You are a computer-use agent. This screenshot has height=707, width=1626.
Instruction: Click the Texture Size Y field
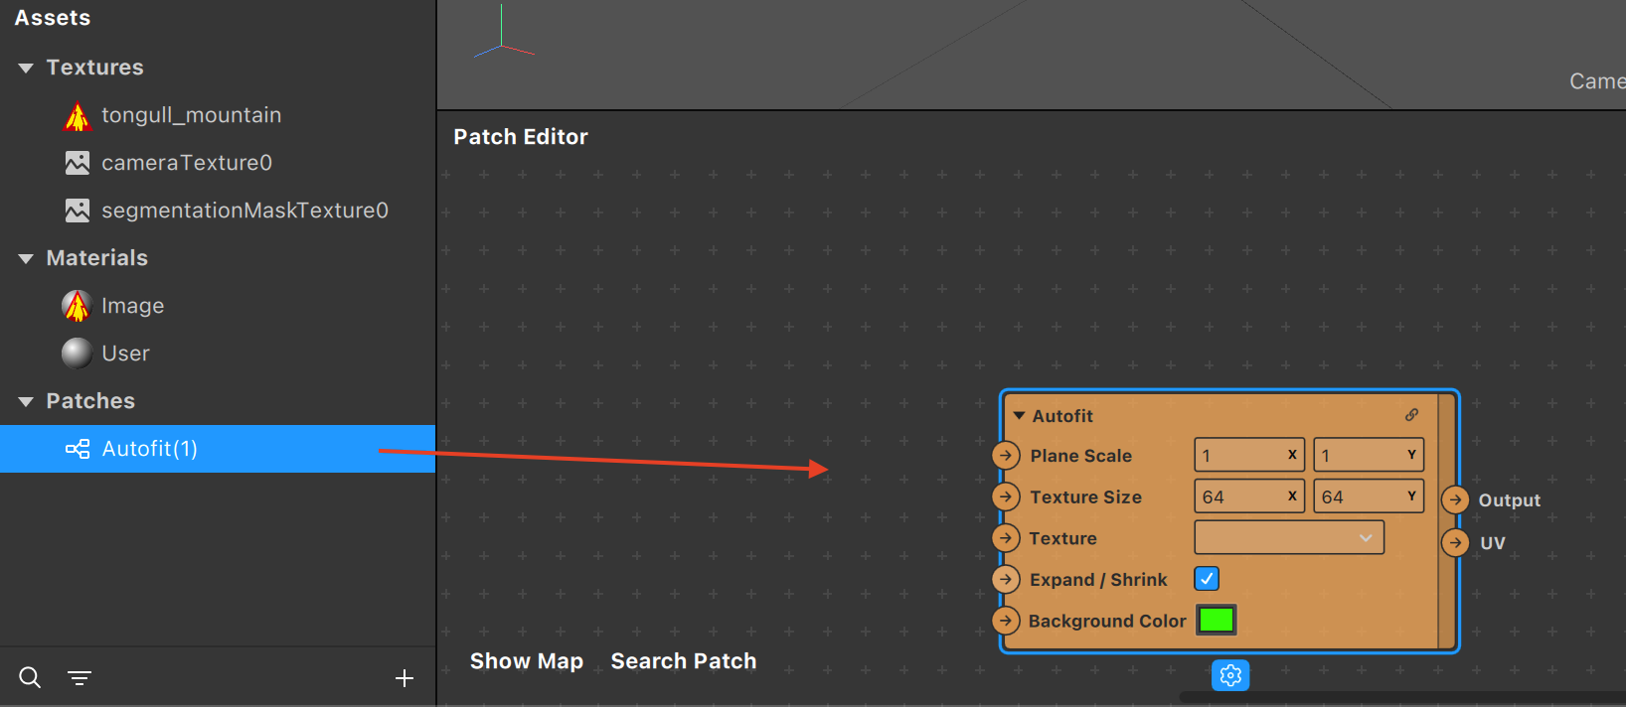[x=1369, y=496]
